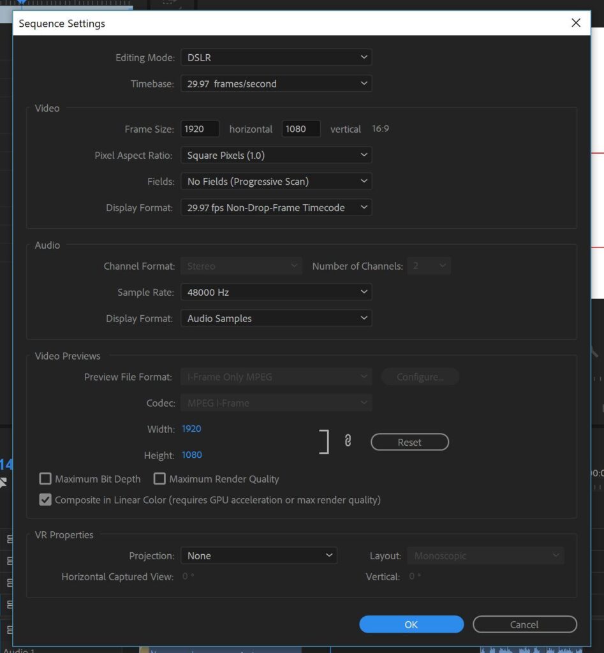
Task: Uncheck Composite in Linear Color checkbox
Action: (45, 499)
